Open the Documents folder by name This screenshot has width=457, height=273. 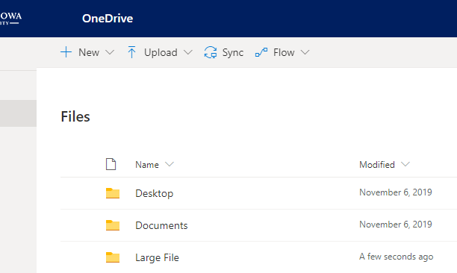click(x=161, y=225)
